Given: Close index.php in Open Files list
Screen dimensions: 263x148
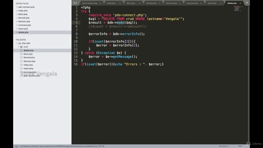Looking at the screenshot, I should tap(17, 11).
